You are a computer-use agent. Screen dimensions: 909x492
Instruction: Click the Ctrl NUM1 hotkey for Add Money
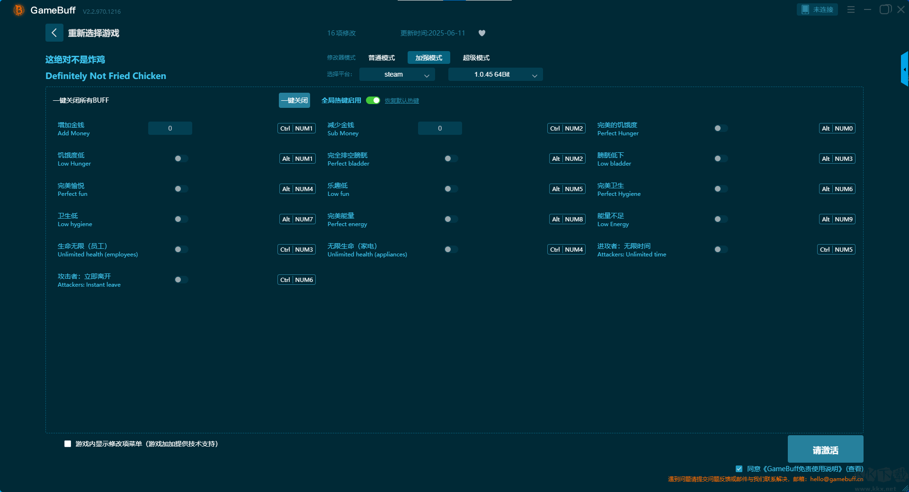click(x=296, y=128)
